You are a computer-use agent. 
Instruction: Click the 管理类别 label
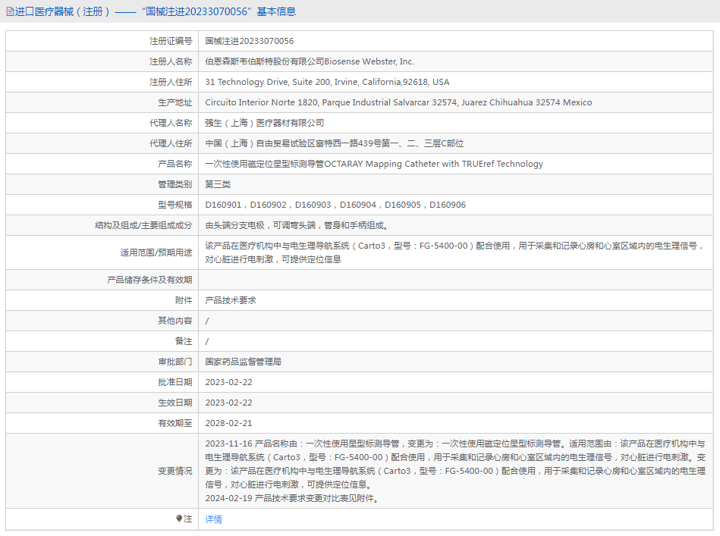click(175, 184)
